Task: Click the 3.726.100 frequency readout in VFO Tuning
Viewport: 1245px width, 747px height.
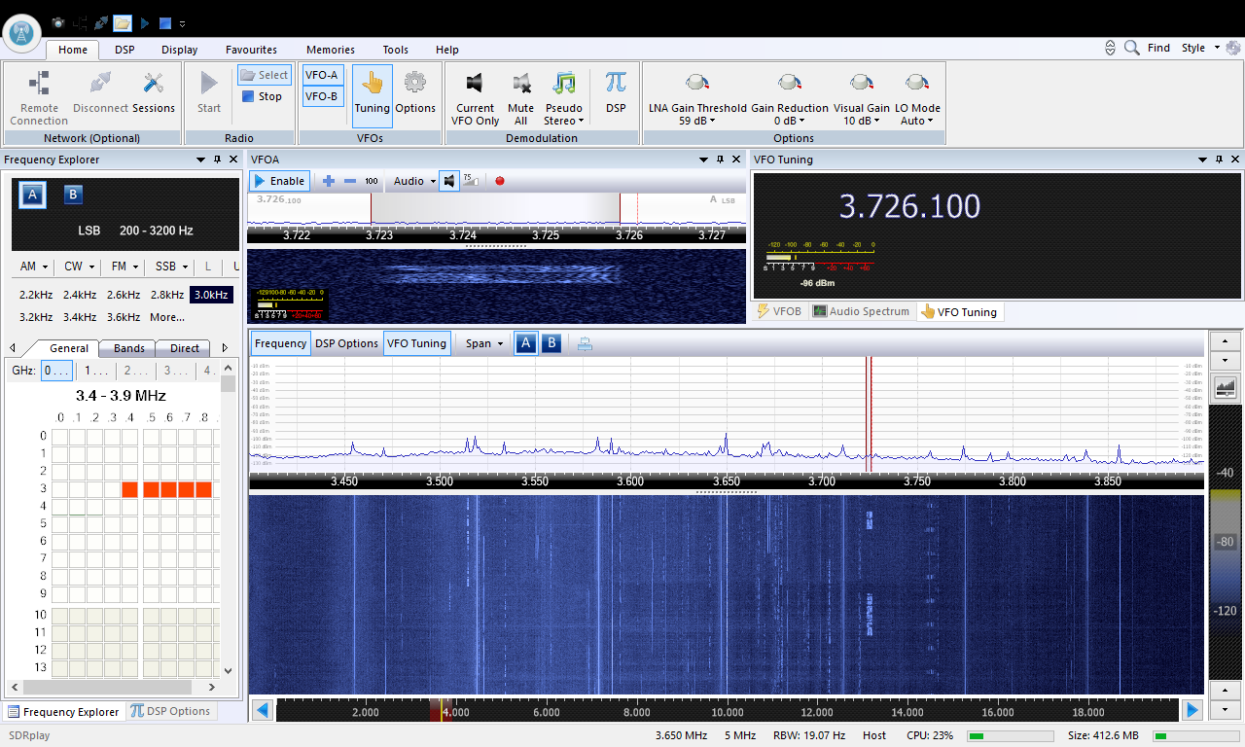Action: 909,206
